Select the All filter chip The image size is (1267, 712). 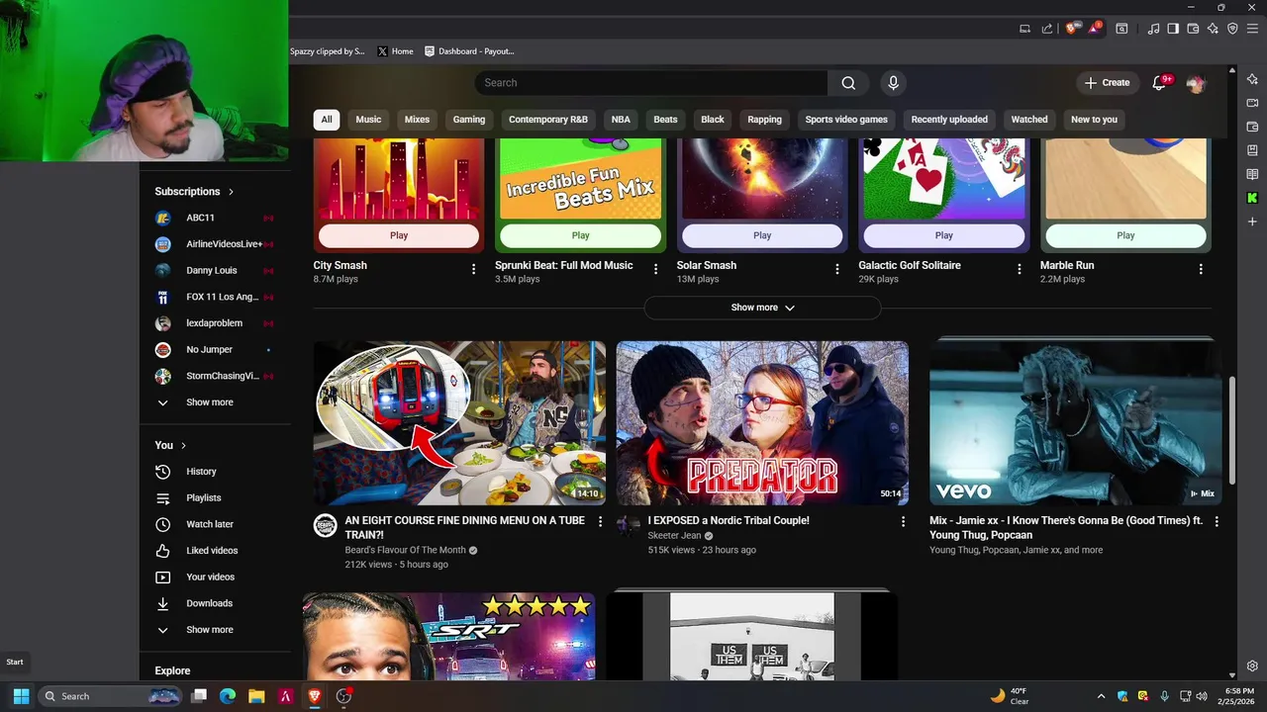pyautogui.click(x=327, y=120)
